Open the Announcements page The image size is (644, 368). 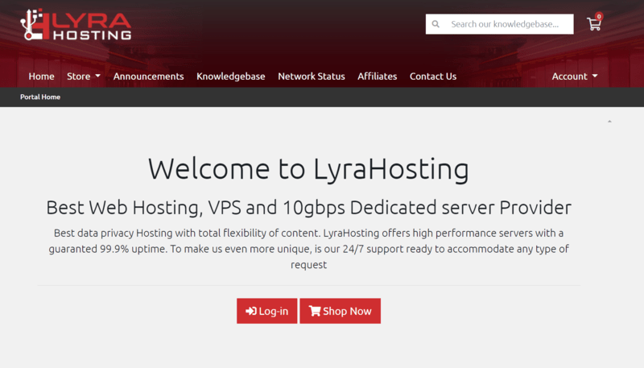[x=149, y=76]
